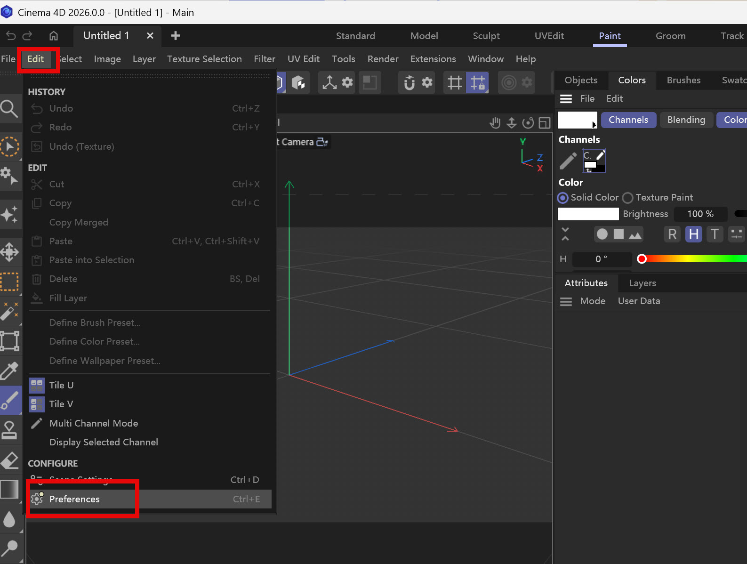Click the Brightness 100 % field

point(700,214)
